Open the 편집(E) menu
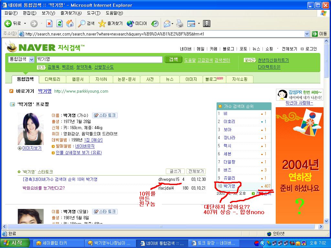This screenshot has height=248, width=331. 29,13
